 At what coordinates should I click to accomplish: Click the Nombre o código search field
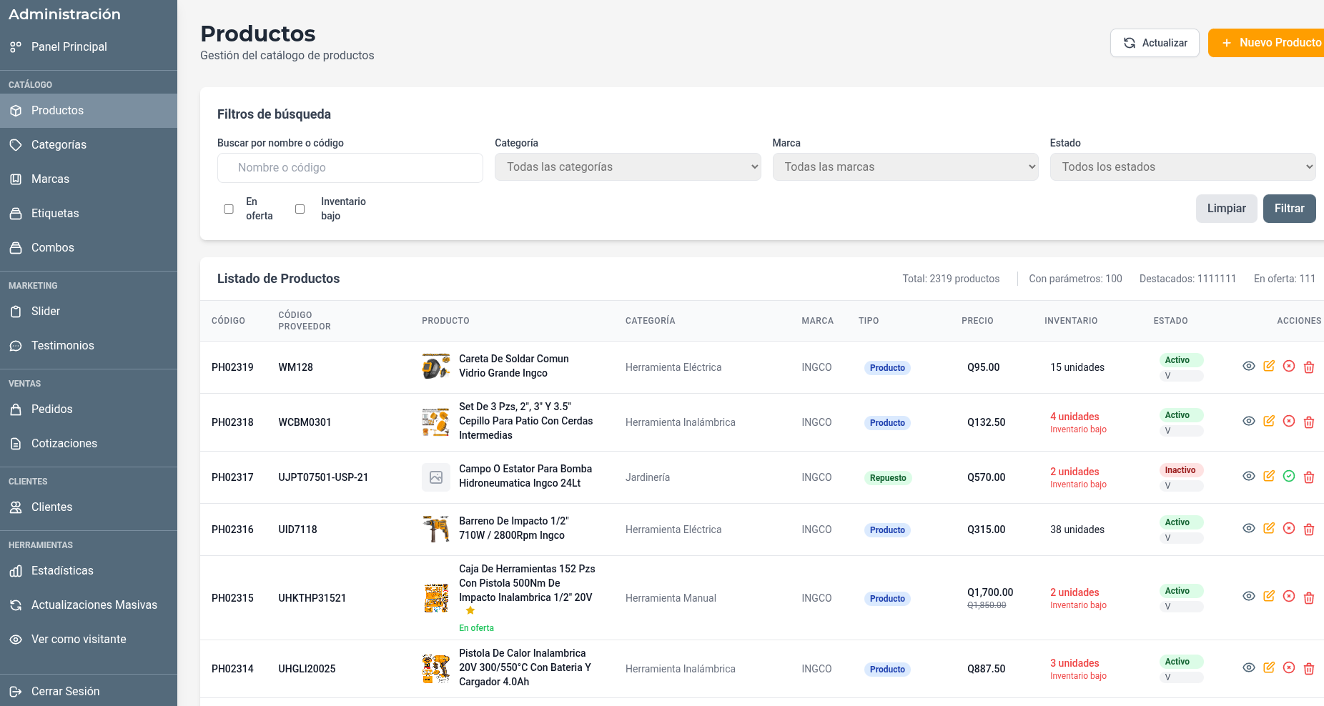(350, 168)
